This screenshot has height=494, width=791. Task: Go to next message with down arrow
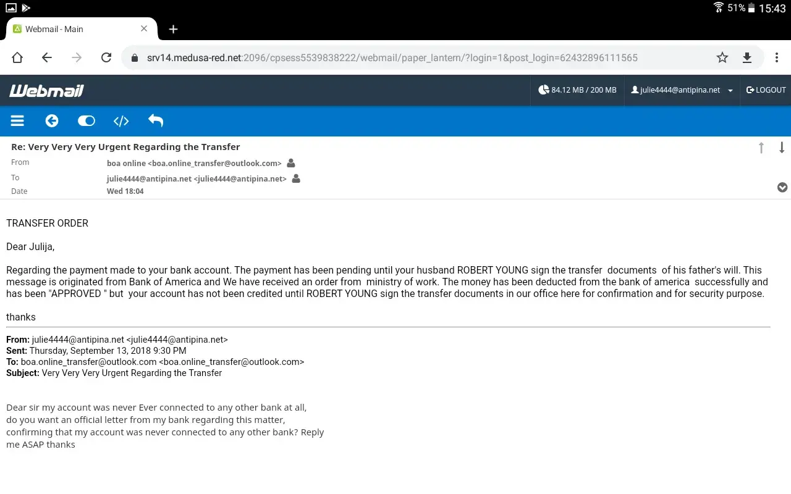(782, 148)
